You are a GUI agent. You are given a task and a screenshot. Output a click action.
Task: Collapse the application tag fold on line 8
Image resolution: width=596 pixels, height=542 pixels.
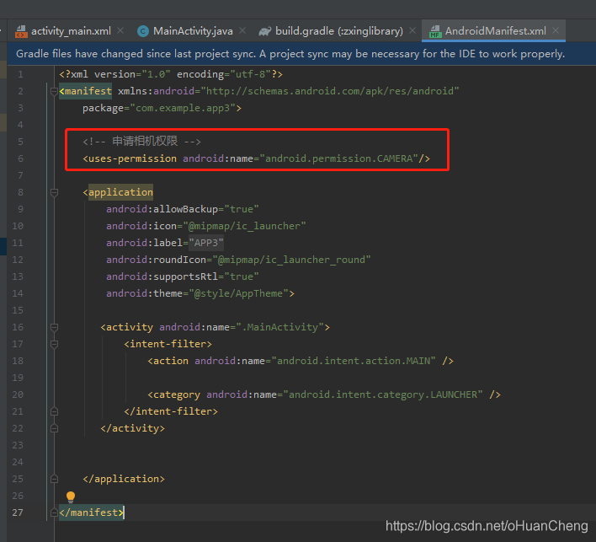pos(55,192)
